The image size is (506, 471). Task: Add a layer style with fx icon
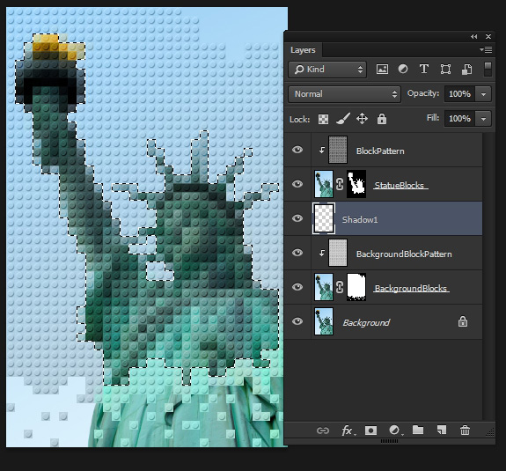click(348, 431)
